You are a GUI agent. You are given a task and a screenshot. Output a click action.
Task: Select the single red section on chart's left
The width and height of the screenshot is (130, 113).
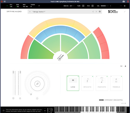point(26,48)
